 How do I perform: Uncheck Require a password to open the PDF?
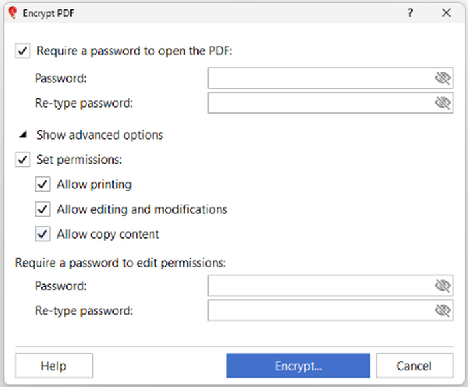pyautogui.click(x=22, y=51)
